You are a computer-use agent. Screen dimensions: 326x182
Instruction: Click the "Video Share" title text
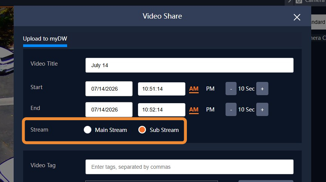click(x=162, y=16)
